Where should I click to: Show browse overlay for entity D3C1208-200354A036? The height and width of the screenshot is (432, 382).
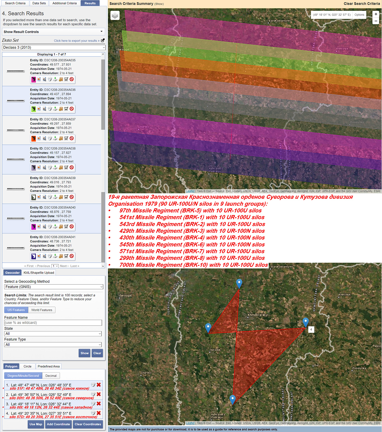click(39, 109)
